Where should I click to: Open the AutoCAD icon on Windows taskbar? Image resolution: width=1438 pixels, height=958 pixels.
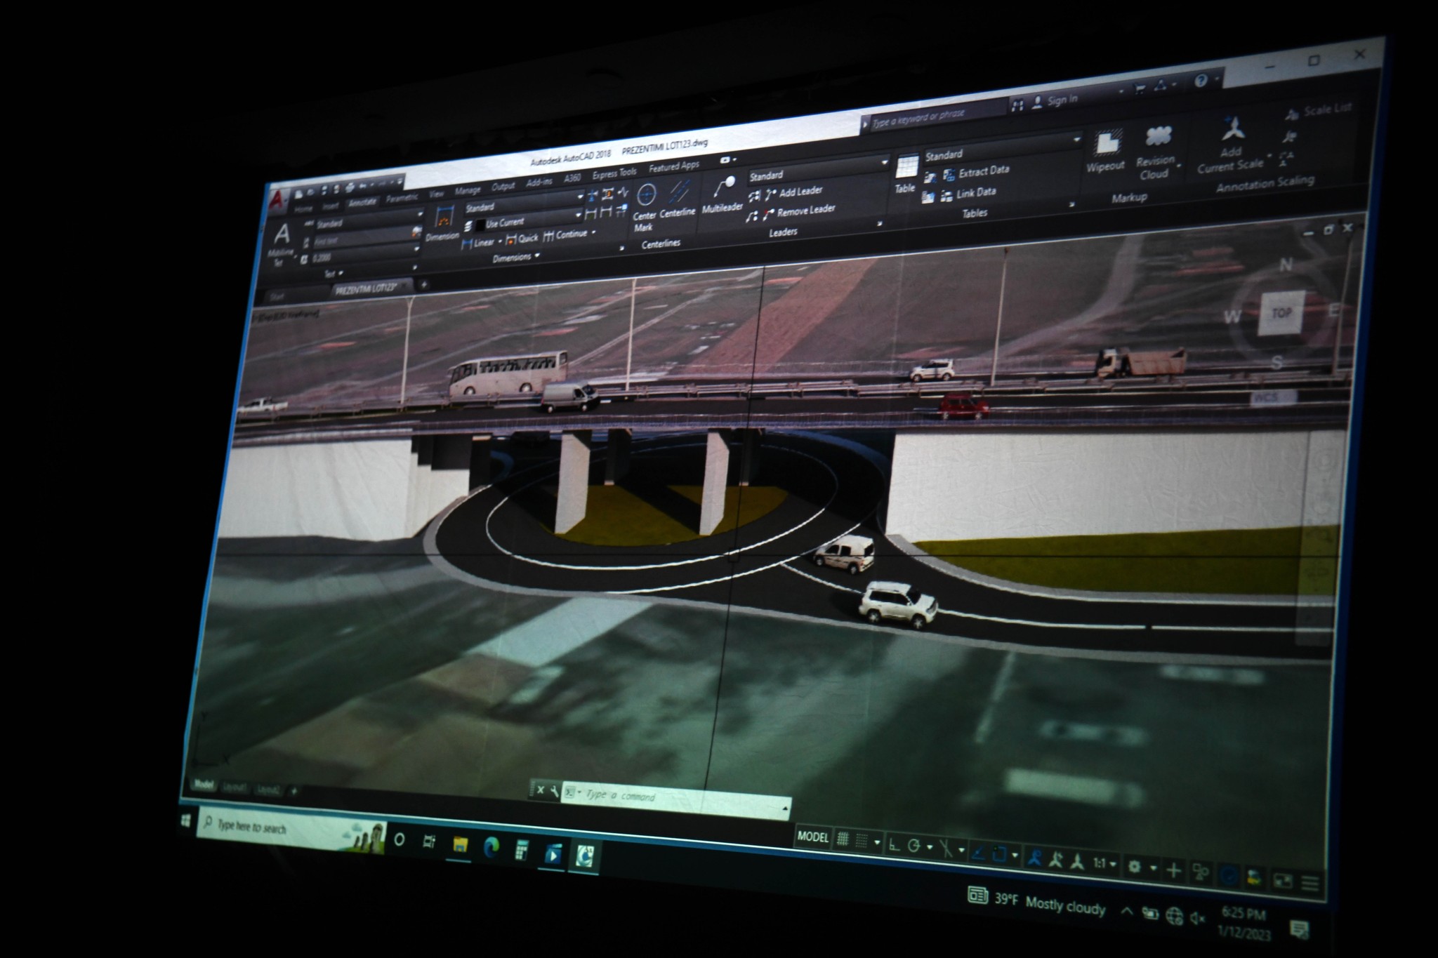(585, 856)
